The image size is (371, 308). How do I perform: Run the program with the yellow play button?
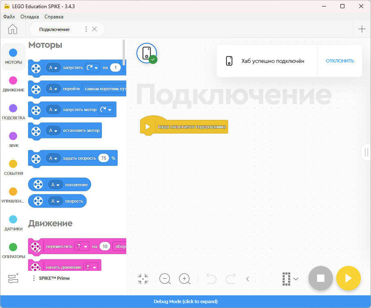349,278
